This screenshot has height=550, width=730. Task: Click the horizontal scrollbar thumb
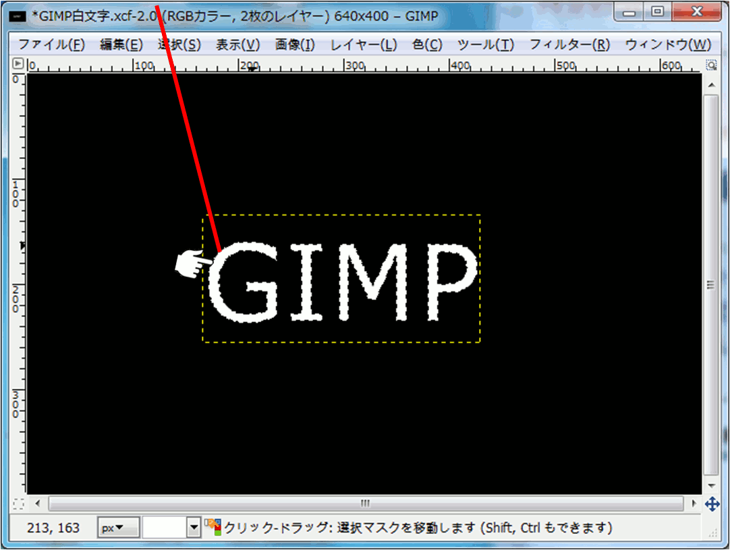pyautogui.click(x=366, y=503)
